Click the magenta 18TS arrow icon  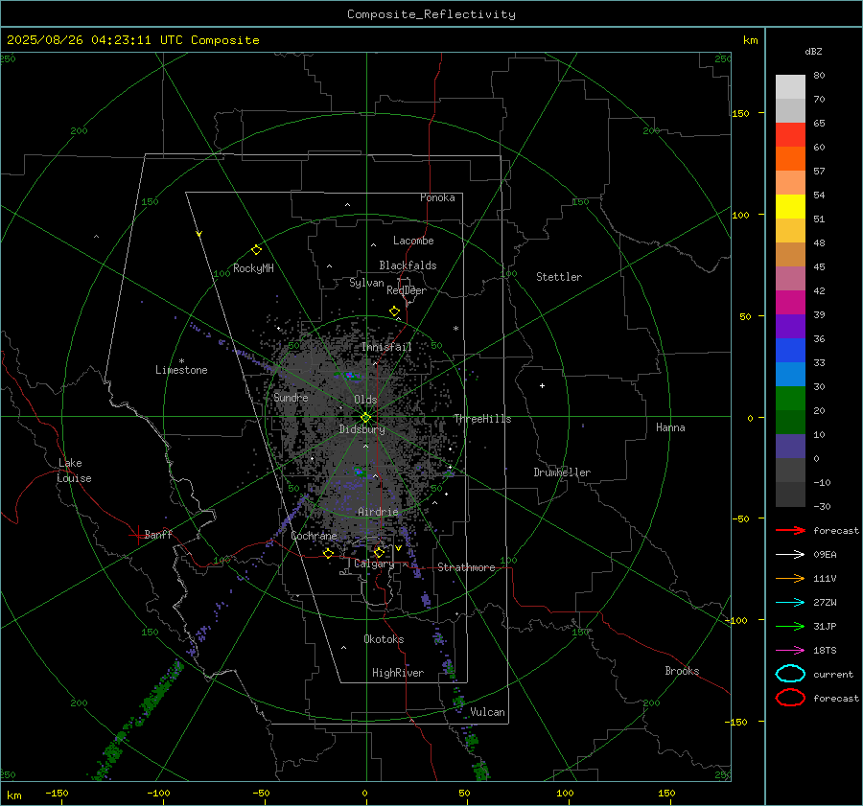click(x=790, y=651)
